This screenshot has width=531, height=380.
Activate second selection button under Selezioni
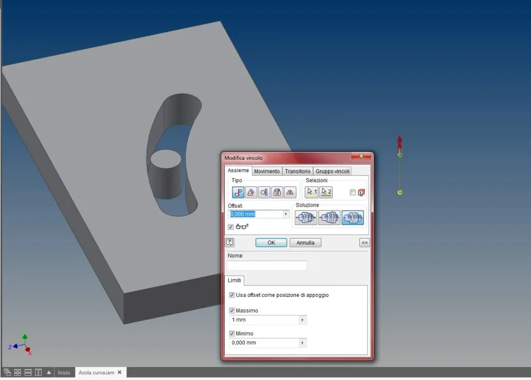pos(325,192)
